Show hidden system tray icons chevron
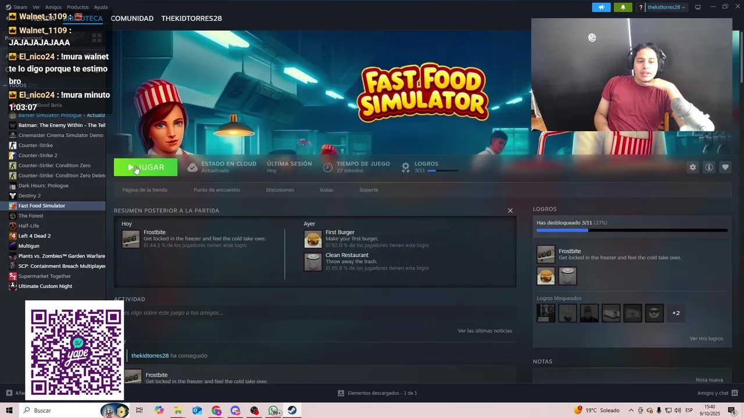The width and height of the screenshot is (744, 418). click(x=631, y=410)
